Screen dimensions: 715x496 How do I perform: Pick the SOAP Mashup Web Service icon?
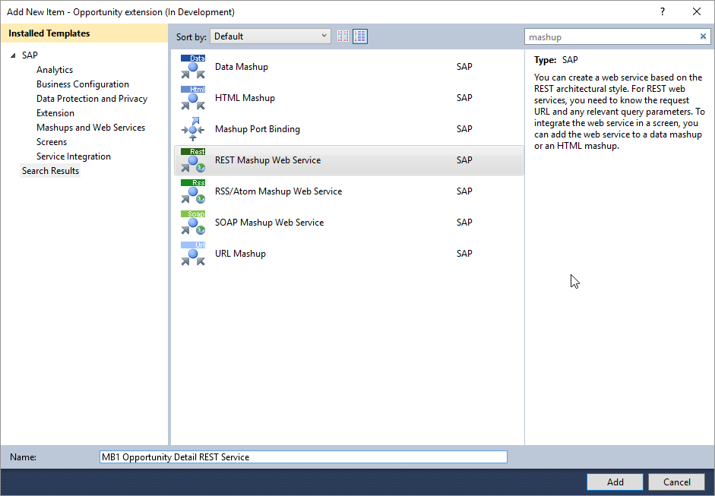[193, 223]
